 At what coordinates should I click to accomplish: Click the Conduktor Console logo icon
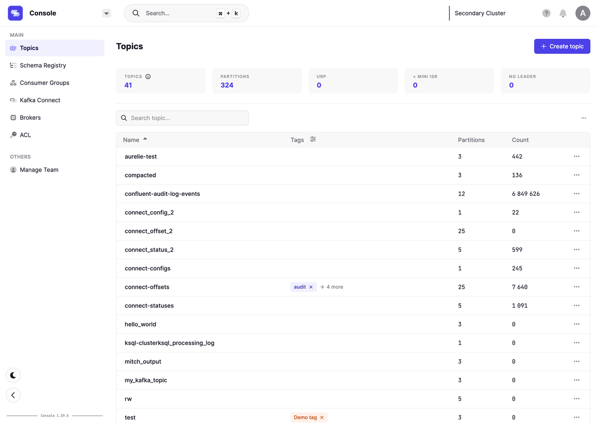[15, 13]
